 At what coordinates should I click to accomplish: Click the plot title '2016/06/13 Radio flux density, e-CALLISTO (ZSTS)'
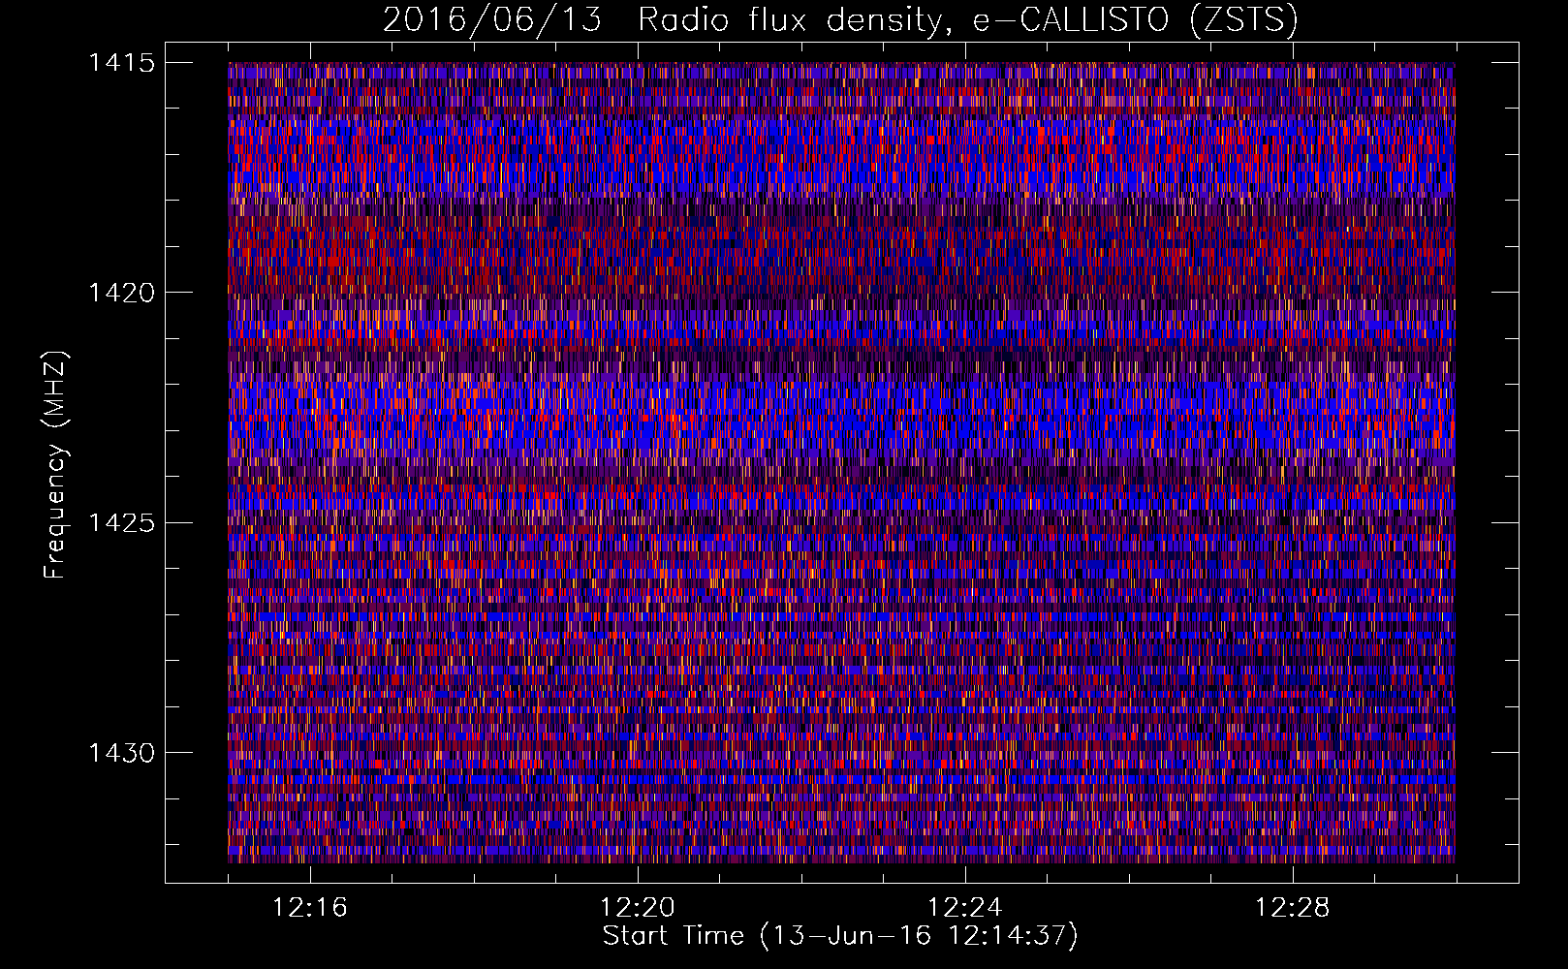(839, 20)
